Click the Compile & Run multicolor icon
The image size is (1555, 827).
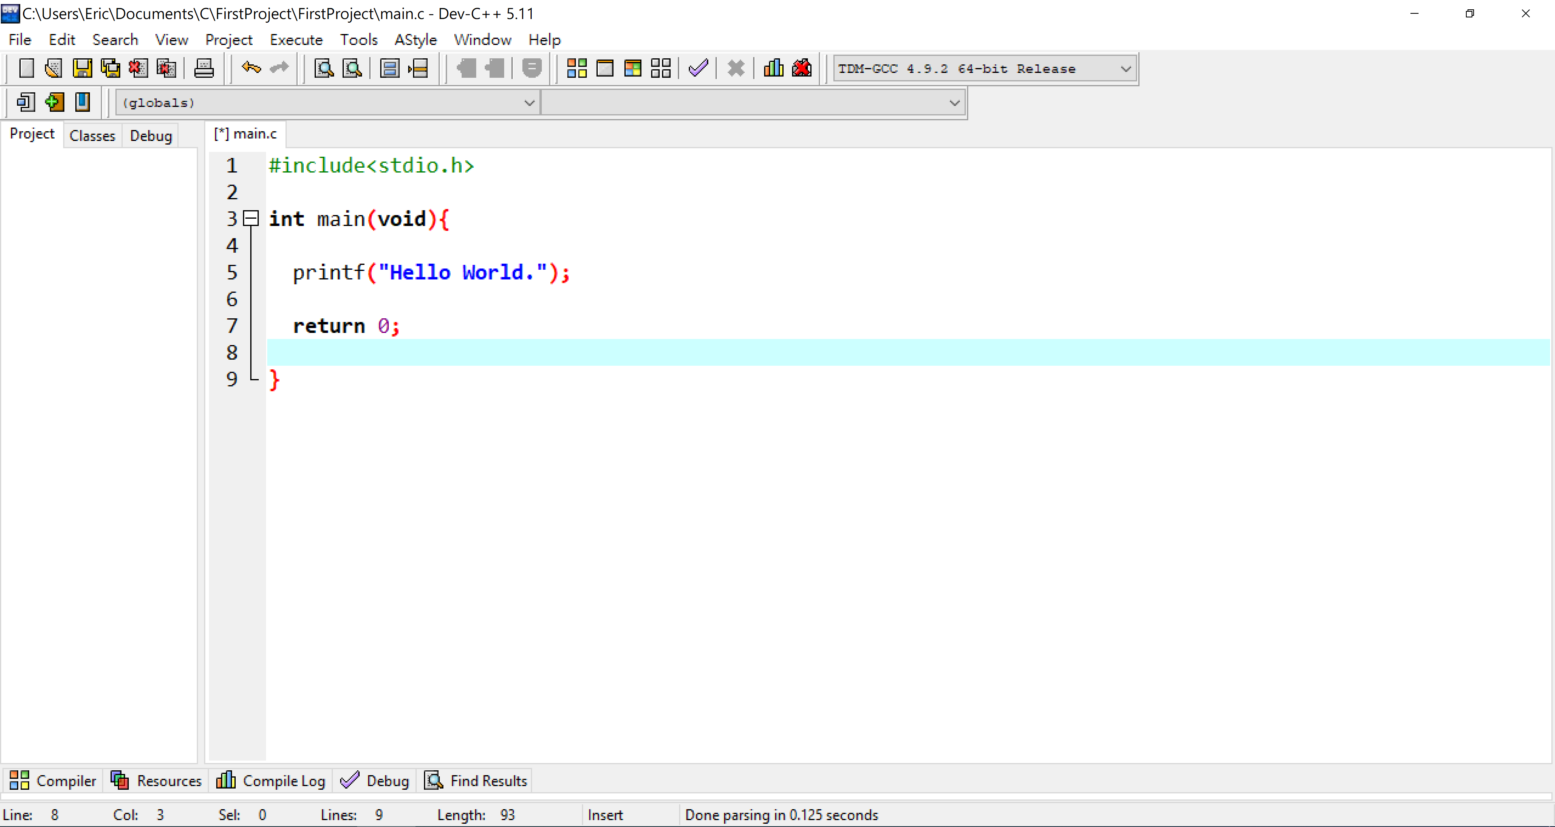point(633,68)
